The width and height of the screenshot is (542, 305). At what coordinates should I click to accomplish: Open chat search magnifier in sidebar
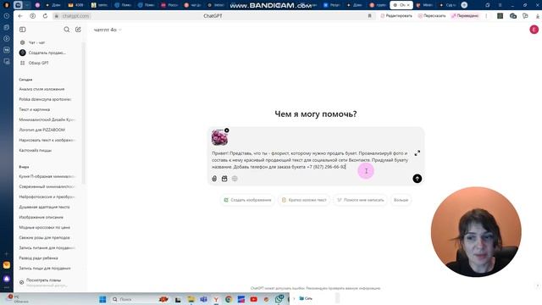pyautogui.click(x=67, y=30)
